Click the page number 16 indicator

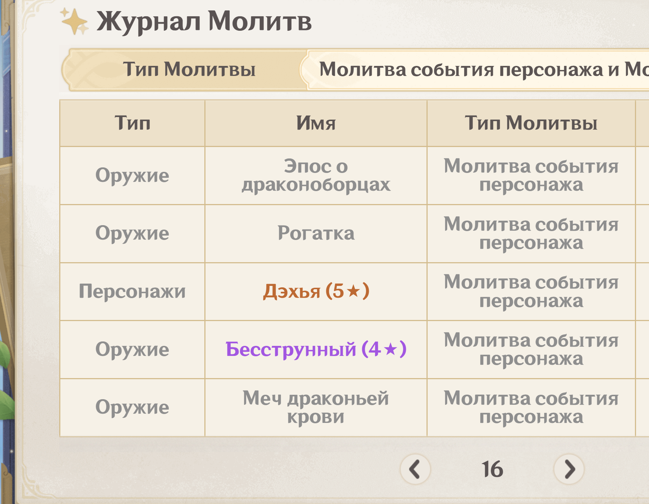point(492,469)
